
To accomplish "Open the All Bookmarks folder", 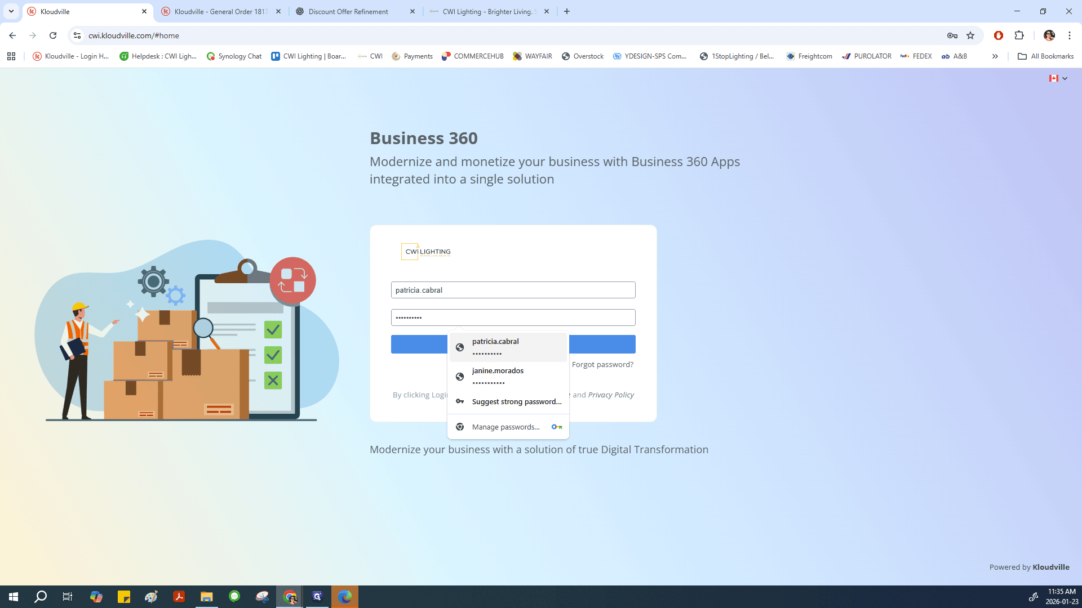I will (1045, 56).
